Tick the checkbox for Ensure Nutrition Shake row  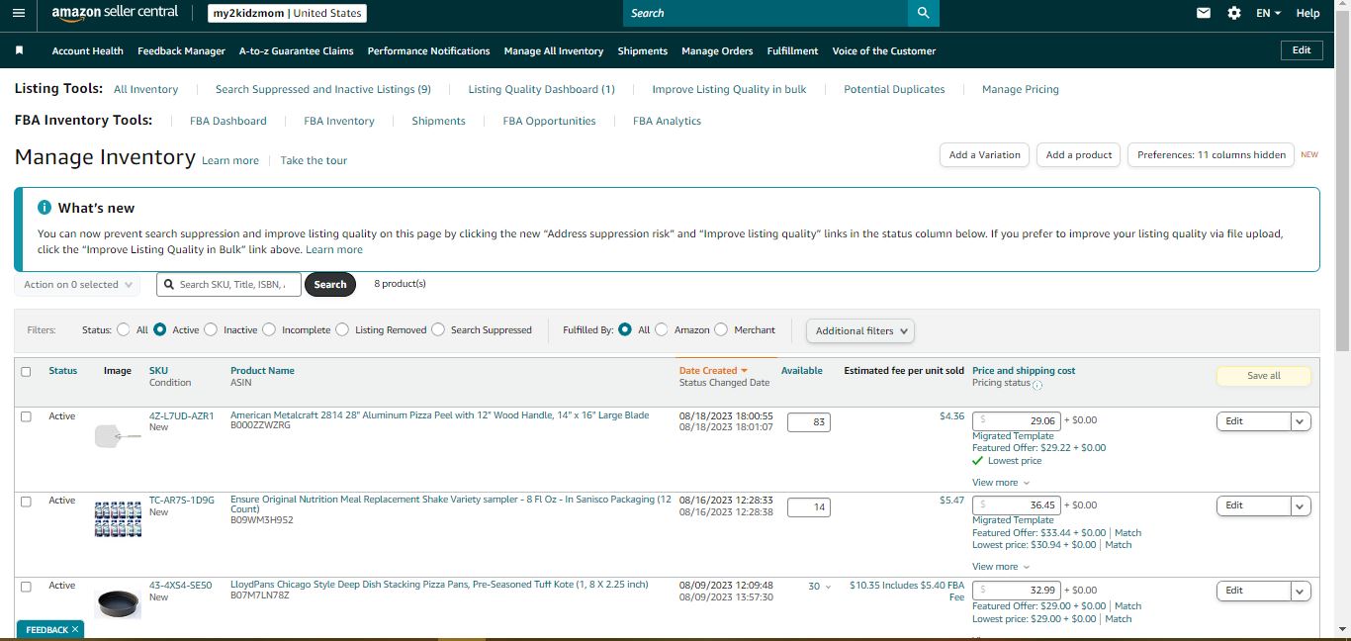click(x=26, y=502)
